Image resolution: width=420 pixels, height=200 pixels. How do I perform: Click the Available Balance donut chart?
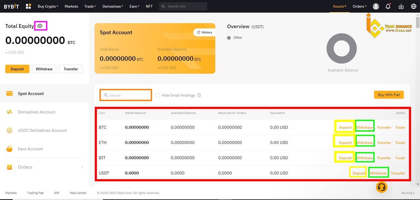342,48
